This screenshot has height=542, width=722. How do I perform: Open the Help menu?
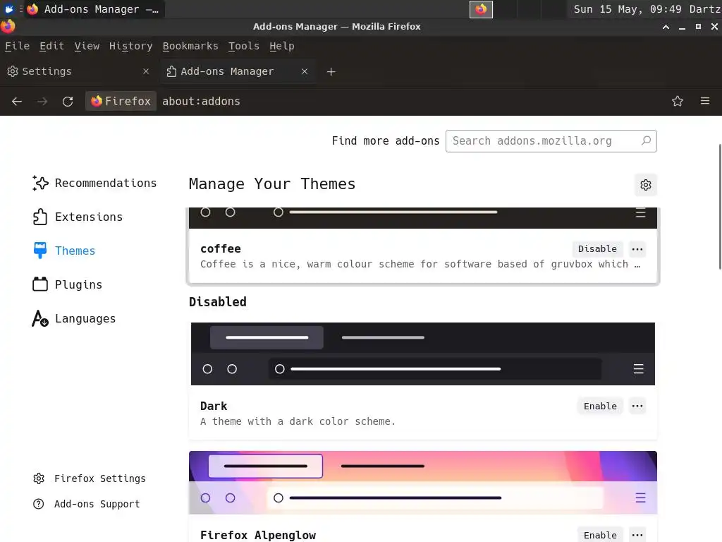coord(282,46)
